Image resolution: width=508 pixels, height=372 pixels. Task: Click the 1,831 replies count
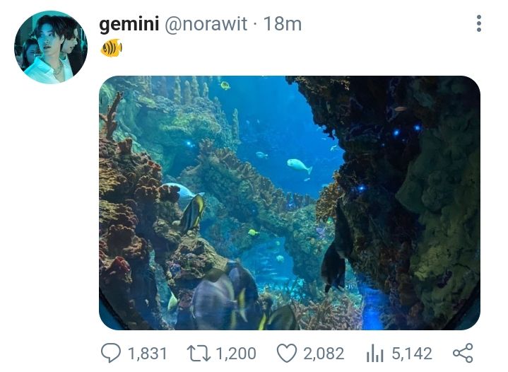pos(146,353)
